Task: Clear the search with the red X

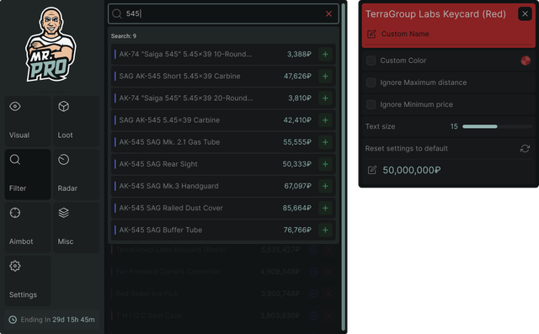Action: pyautogui.click(x=328, y=13)
